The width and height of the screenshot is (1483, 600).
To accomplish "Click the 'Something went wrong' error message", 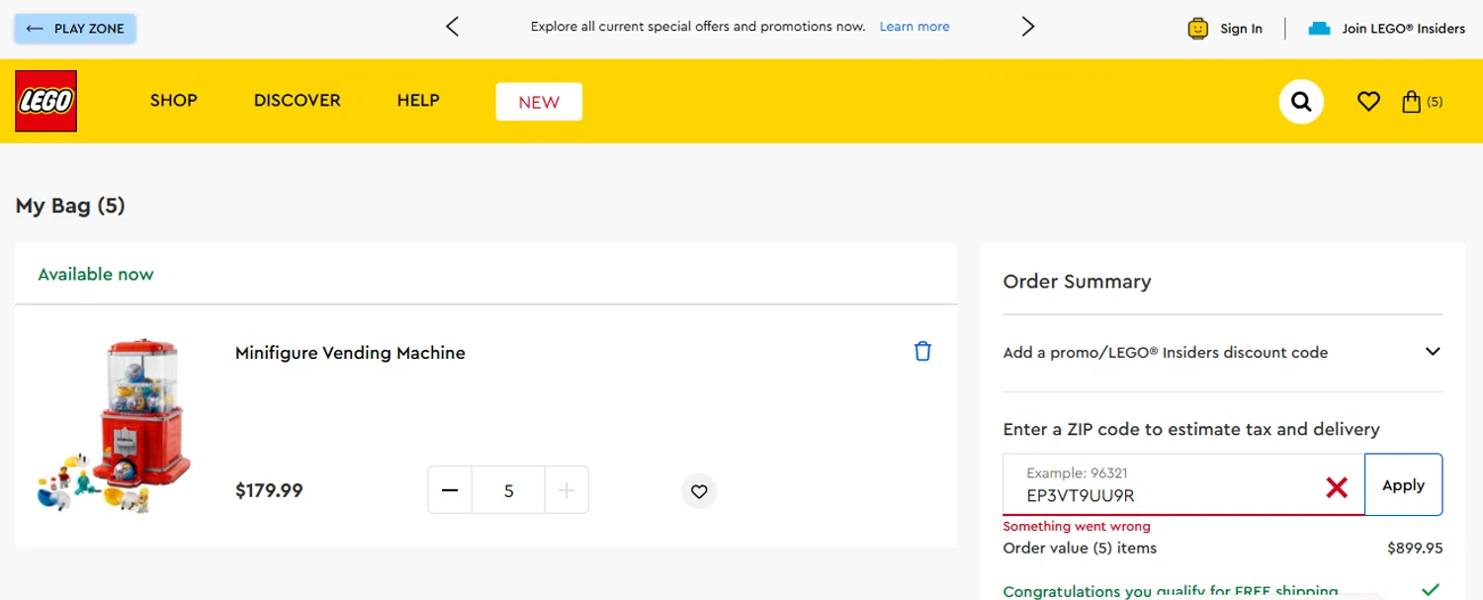I will (x=1077, y=526).
